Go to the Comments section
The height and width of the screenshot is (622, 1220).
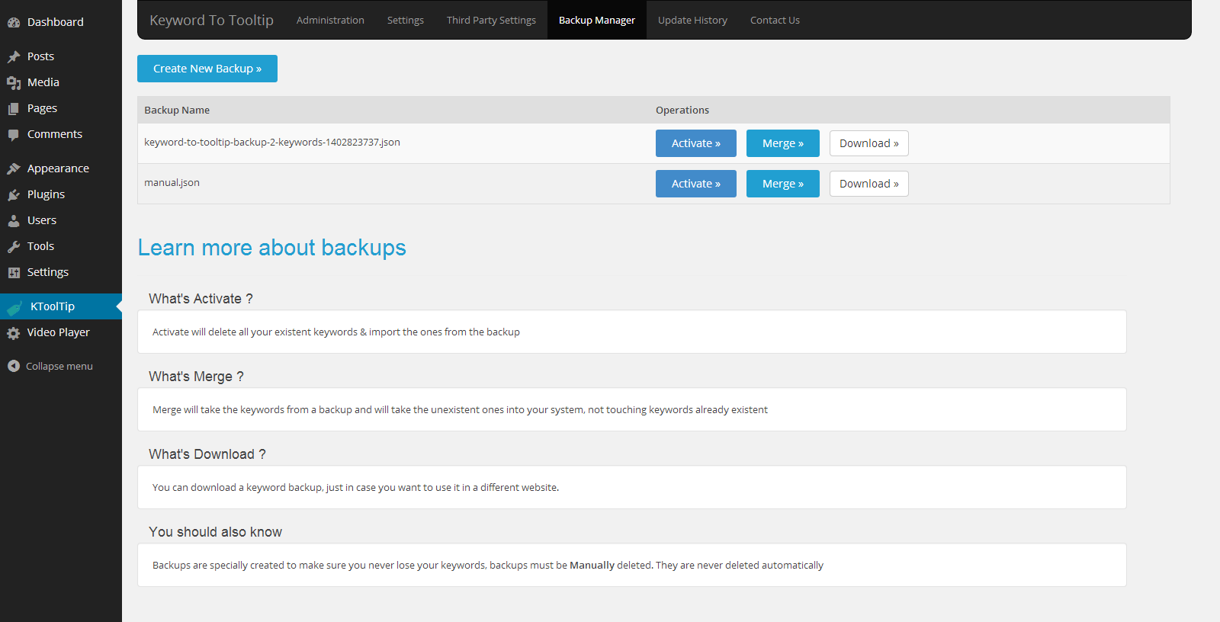click(61, 134)
